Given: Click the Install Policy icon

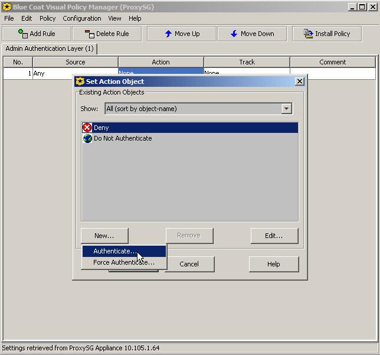Looking at the screenshot, I should pos(308,34).
